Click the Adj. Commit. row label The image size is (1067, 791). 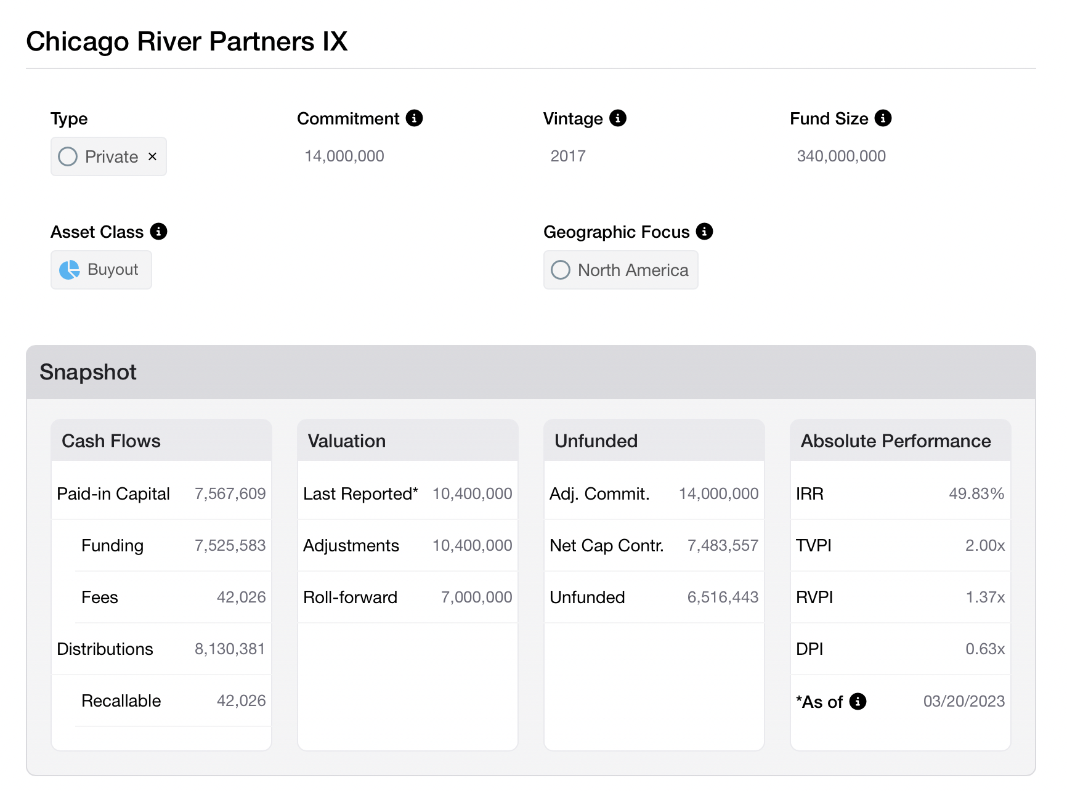(x=599, y=493)
